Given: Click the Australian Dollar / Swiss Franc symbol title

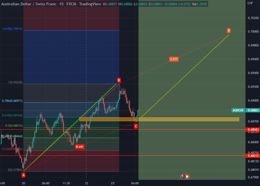Looking at the screenshot, I should point(29,4).
